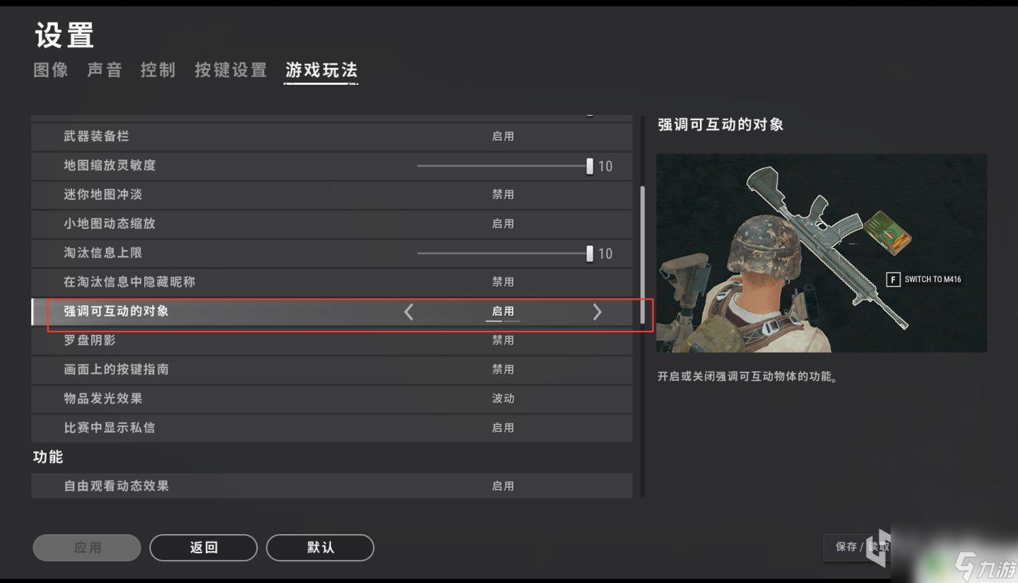The height and width of the screenshot is (583, 1018).
Task: Toggle 迷你地图冲淡 value 禁用
Action: click(x=503, y=194)
